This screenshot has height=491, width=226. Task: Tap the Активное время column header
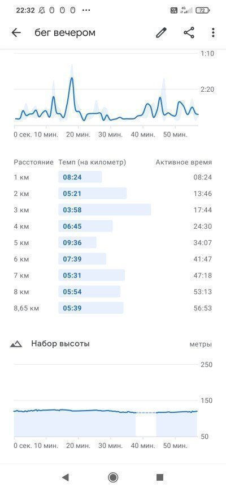(x=184, y=162)
